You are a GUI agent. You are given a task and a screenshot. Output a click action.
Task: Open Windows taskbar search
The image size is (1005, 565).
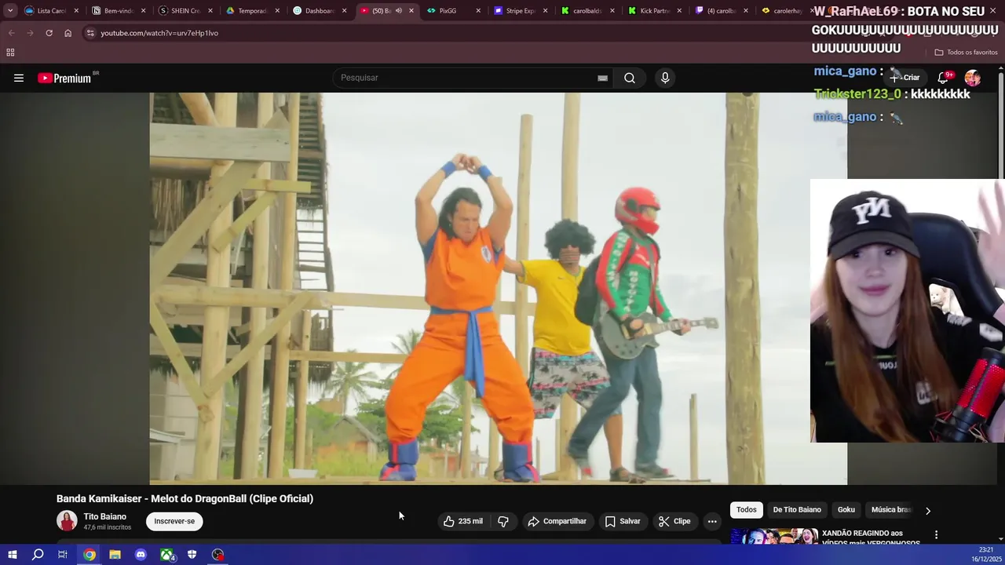point(38,555)
